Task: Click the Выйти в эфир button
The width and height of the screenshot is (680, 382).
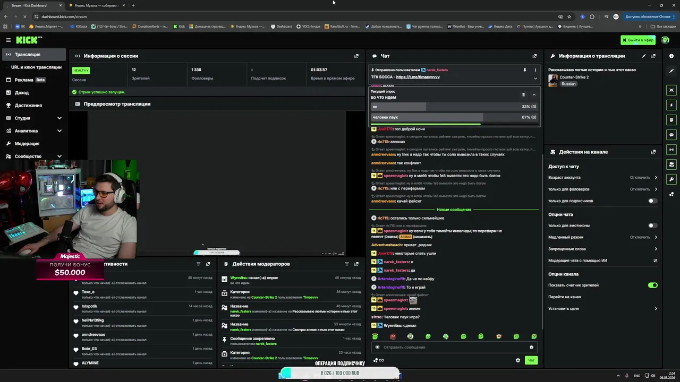Action: click(x=638, y=40)
